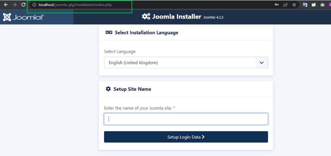
Task: Click the Setup Login Data button
Action: coord(186,137)
